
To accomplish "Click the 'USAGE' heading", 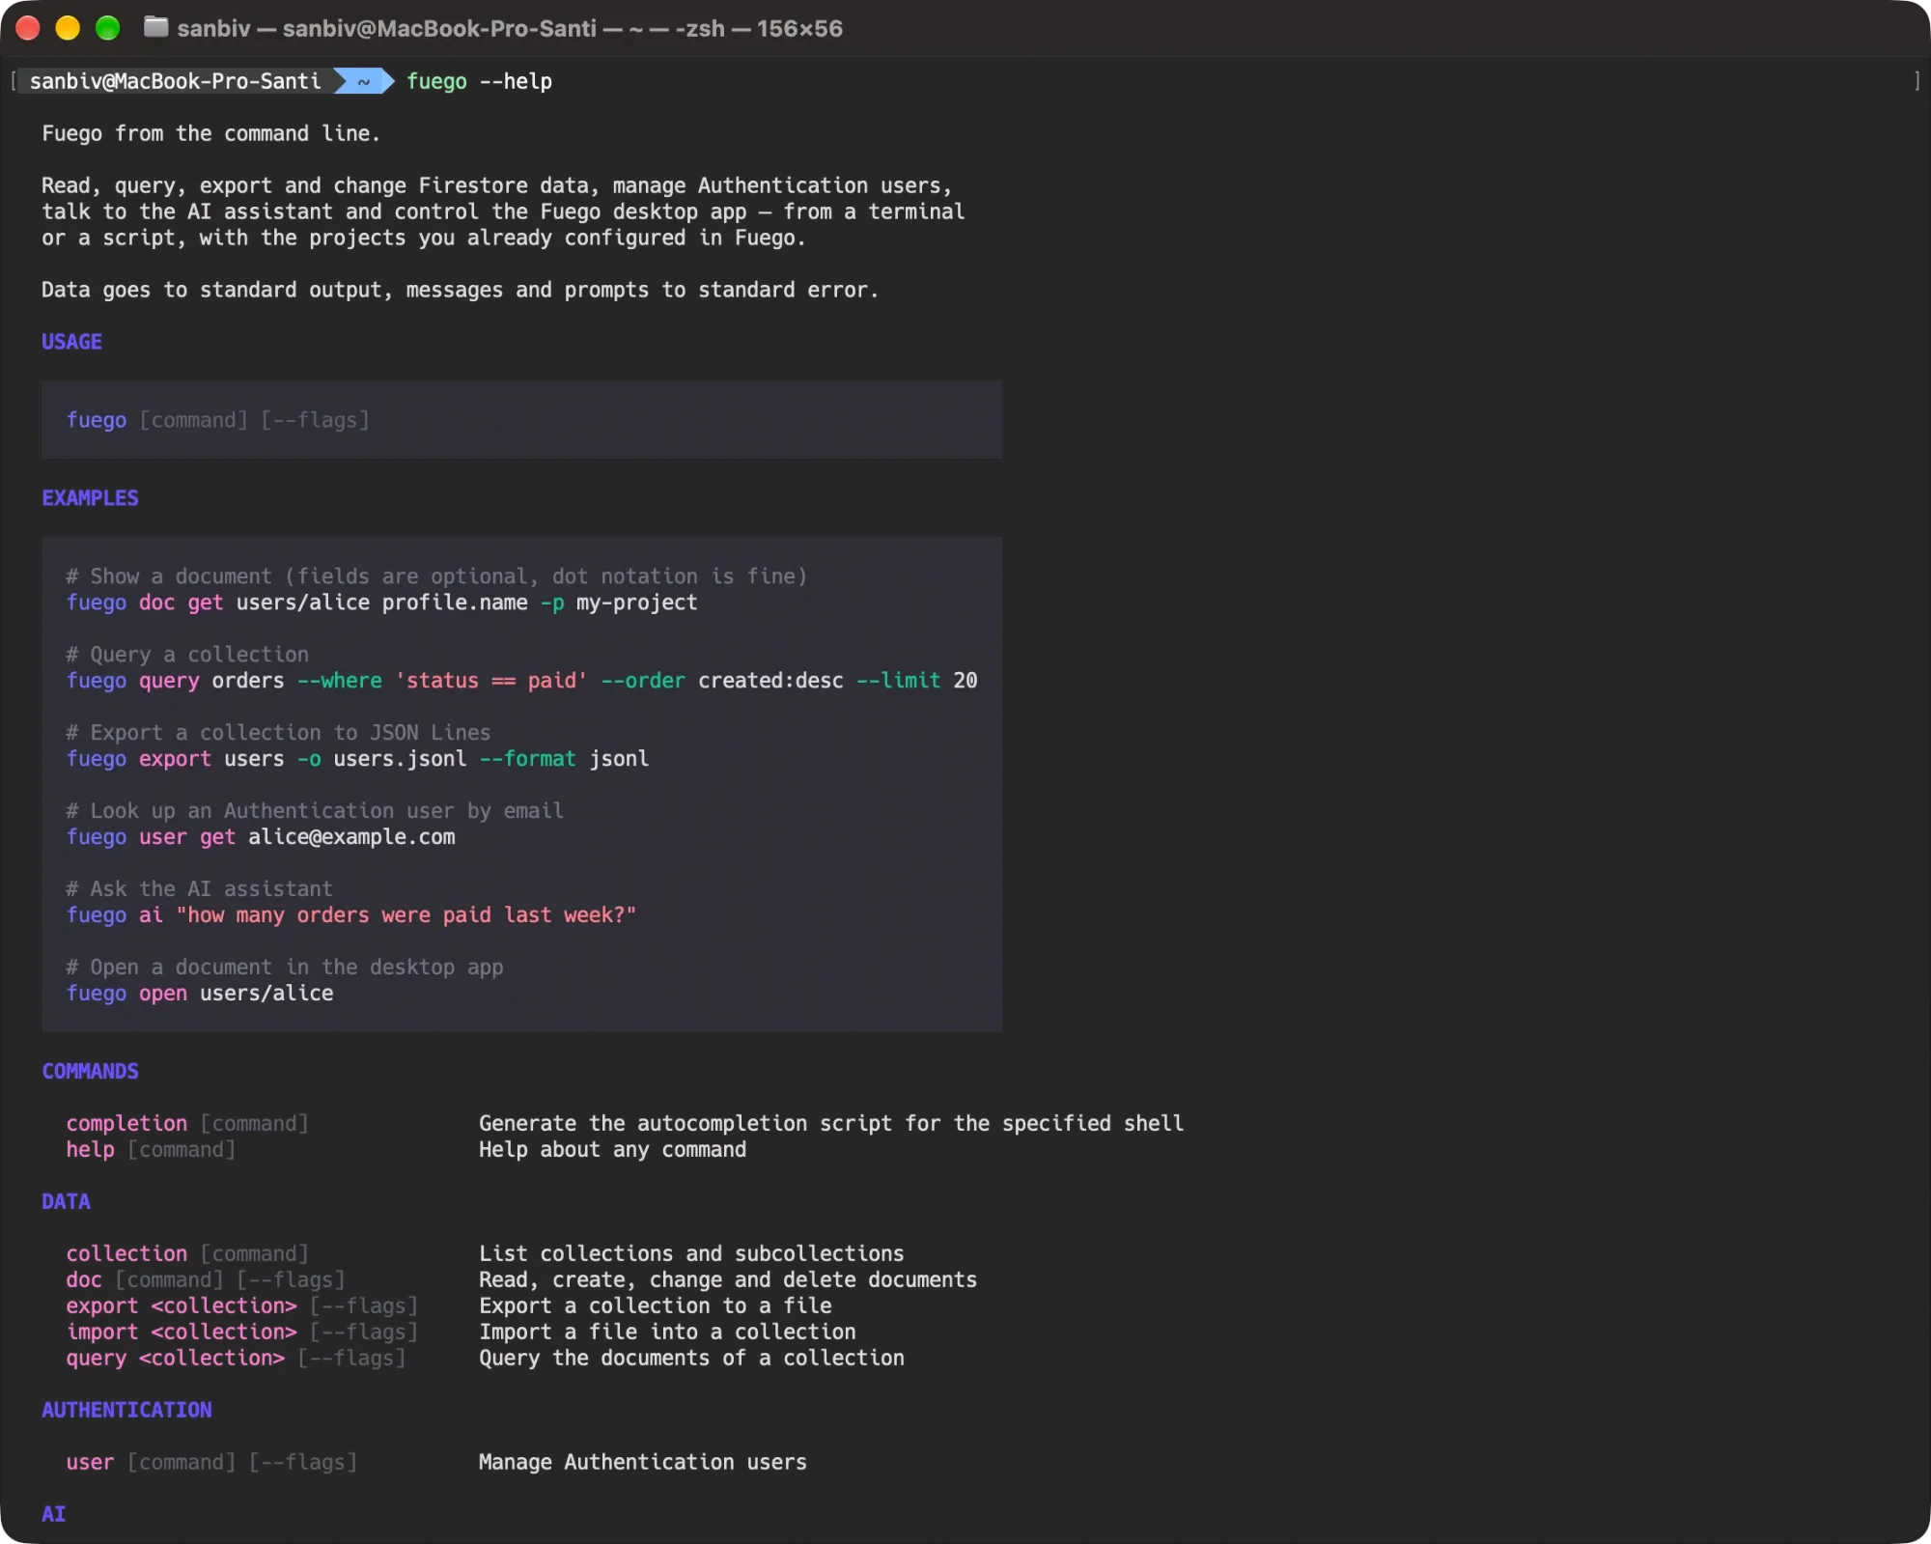I will [x=71, y=342].
